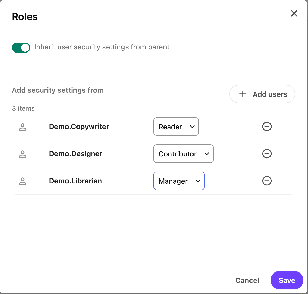Click the Add users button

pos(262,94)
